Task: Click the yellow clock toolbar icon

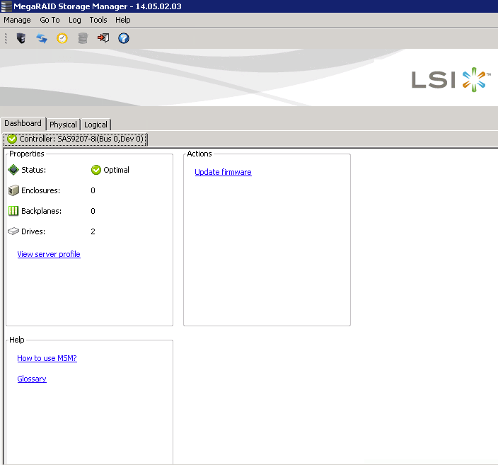Action: [x=62, y=38]
